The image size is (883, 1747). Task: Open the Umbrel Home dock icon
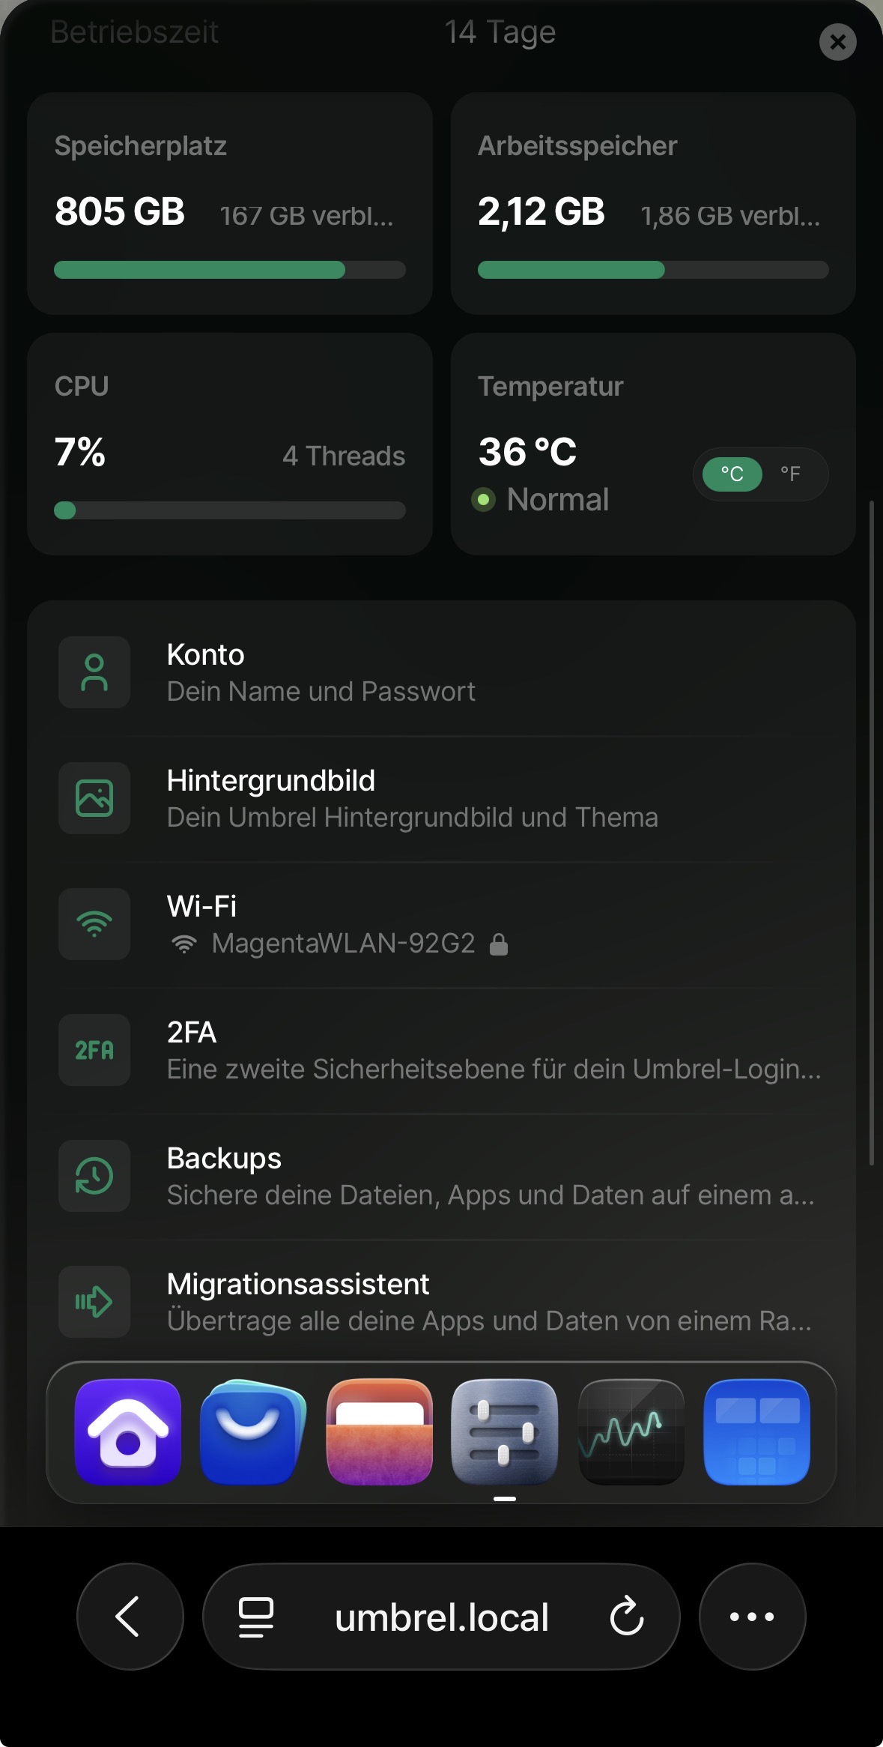[x=128, y=1431]
